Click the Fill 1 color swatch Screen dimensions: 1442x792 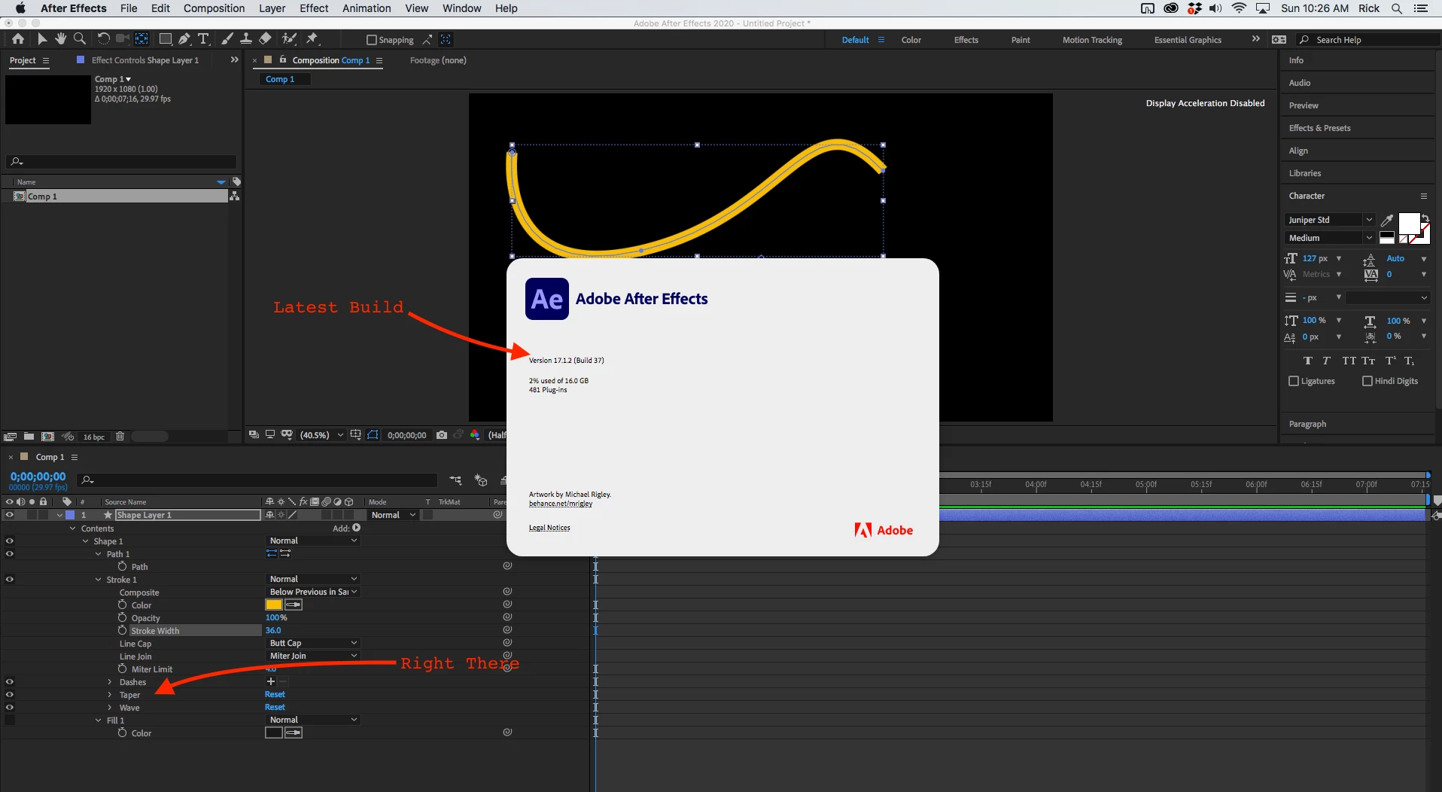274,733
